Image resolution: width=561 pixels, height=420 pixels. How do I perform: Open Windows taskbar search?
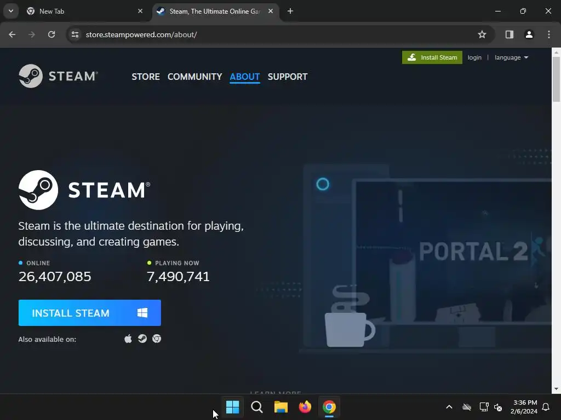click(x=257, y=407)
